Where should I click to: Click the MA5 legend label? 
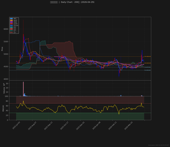click(15, 19)
